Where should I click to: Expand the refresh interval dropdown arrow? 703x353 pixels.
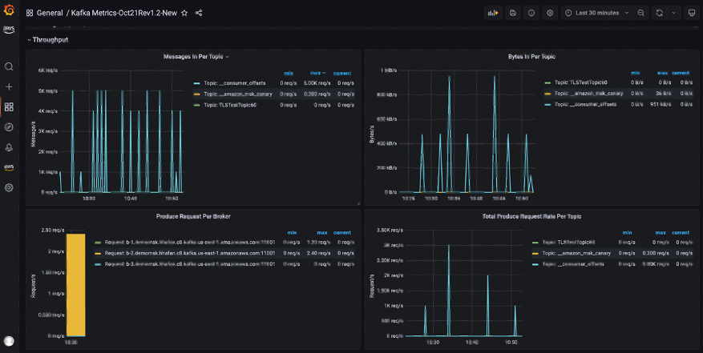point(673,13)
